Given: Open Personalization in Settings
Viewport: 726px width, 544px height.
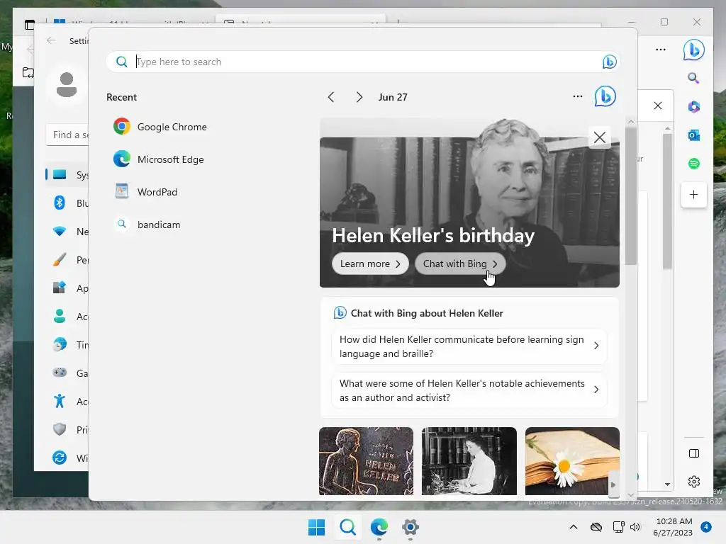Looking at the screenshot, I should pos(69,259).
